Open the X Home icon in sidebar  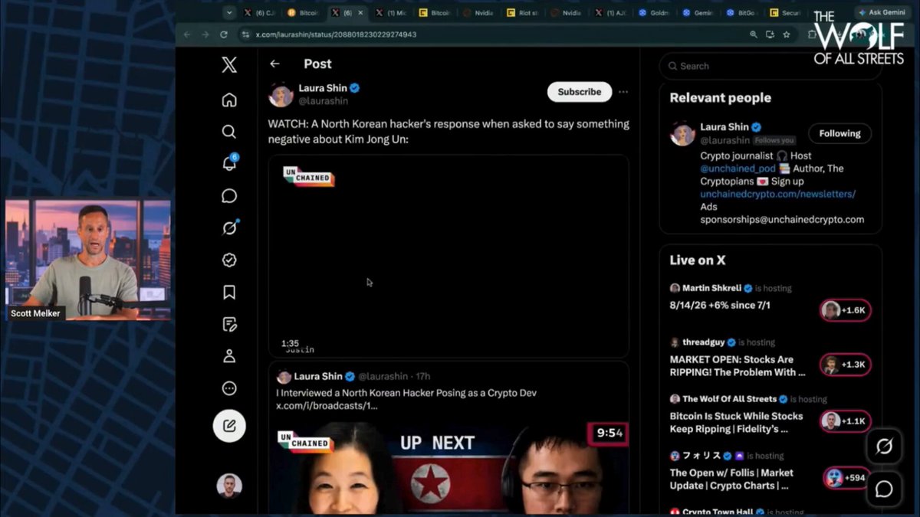click(229, 100)
